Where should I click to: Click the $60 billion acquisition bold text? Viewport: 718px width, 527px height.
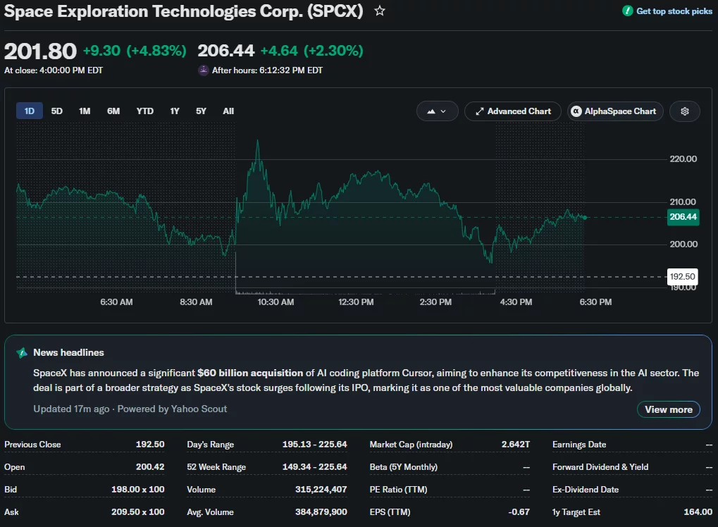[250, 373]
